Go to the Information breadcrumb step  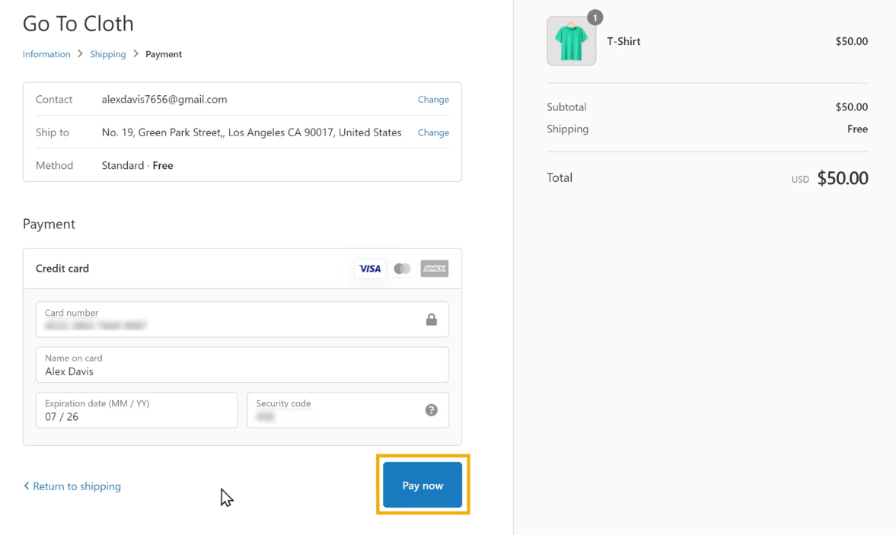tap(46, 54)
